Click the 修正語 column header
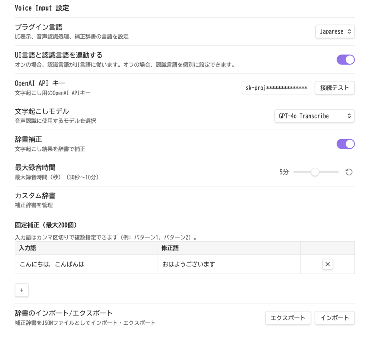Viewport: 367px width, 343px height. tap(170, 248)
